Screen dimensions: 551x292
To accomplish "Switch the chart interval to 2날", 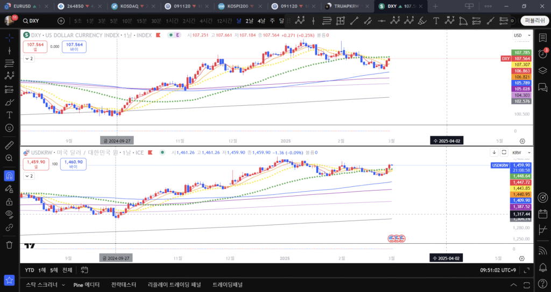I will point(250,21).
